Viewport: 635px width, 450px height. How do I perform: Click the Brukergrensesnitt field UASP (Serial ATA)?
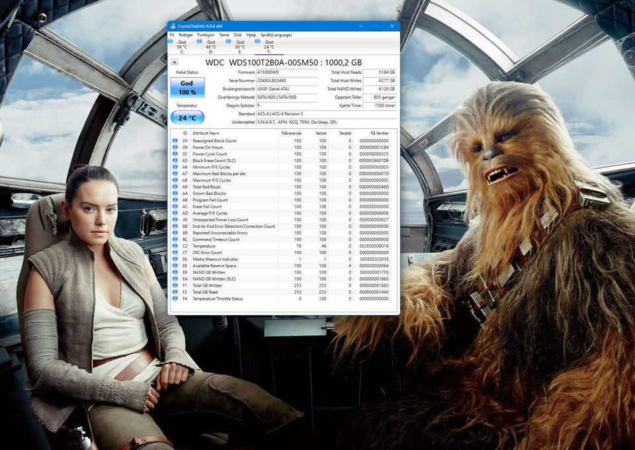(286, 89)
